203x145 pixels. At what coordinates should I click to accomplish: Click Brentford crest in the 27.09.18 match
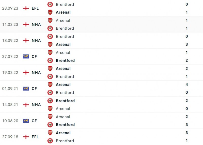(50, 141)
